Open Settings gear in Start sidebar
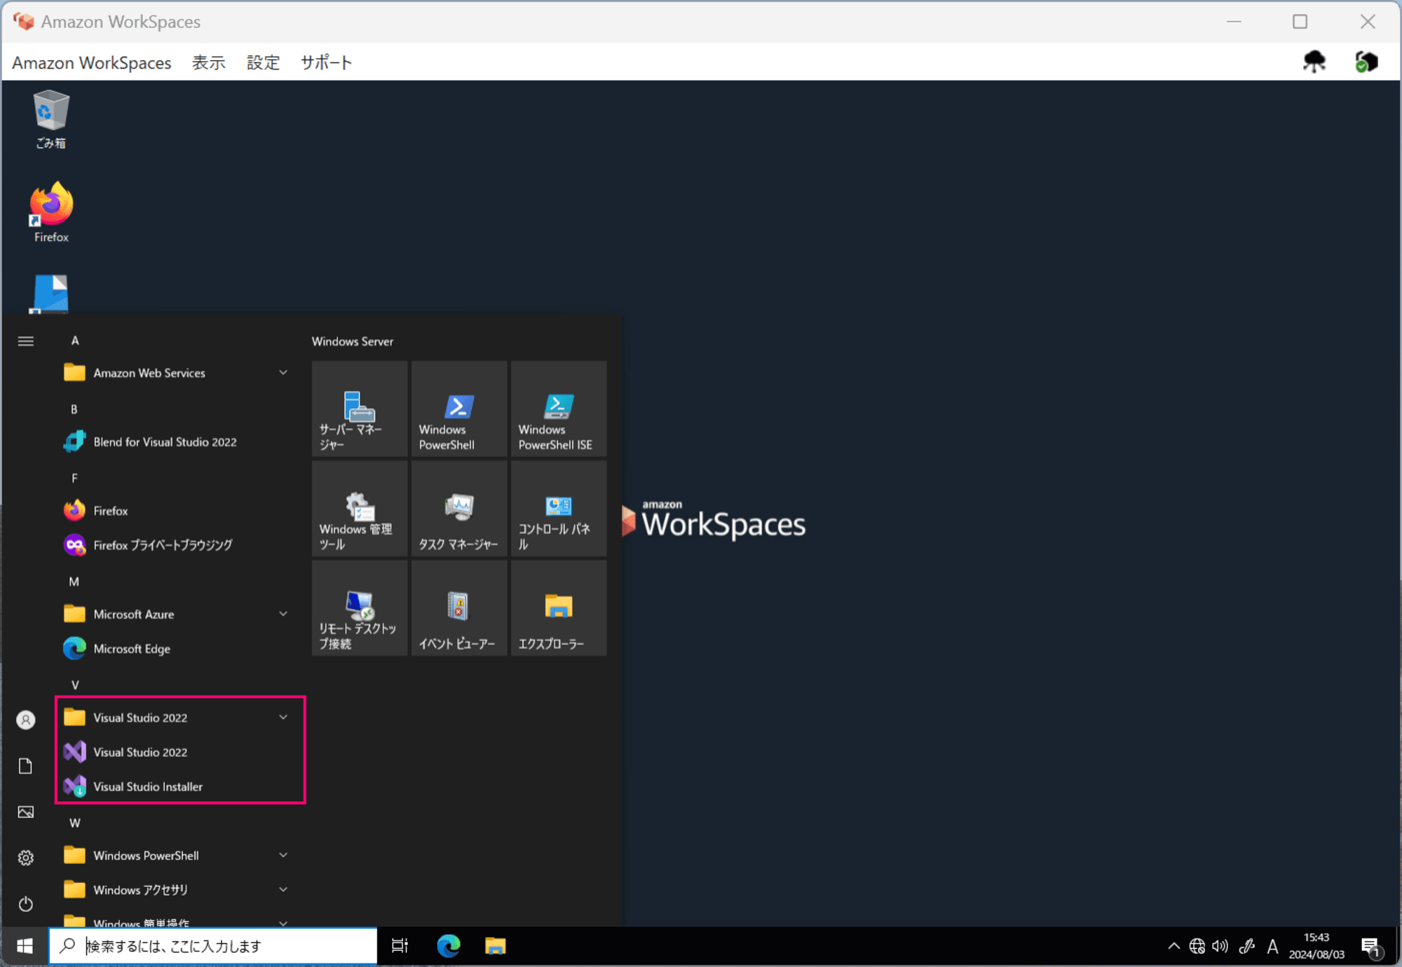Viewport: 1402px width, 967px height. [26, 858]
